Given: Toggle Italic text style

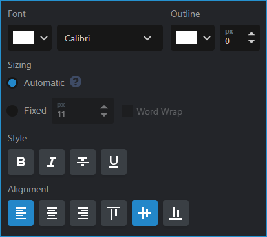Looking at the screenshot, I should coord(52,162).
